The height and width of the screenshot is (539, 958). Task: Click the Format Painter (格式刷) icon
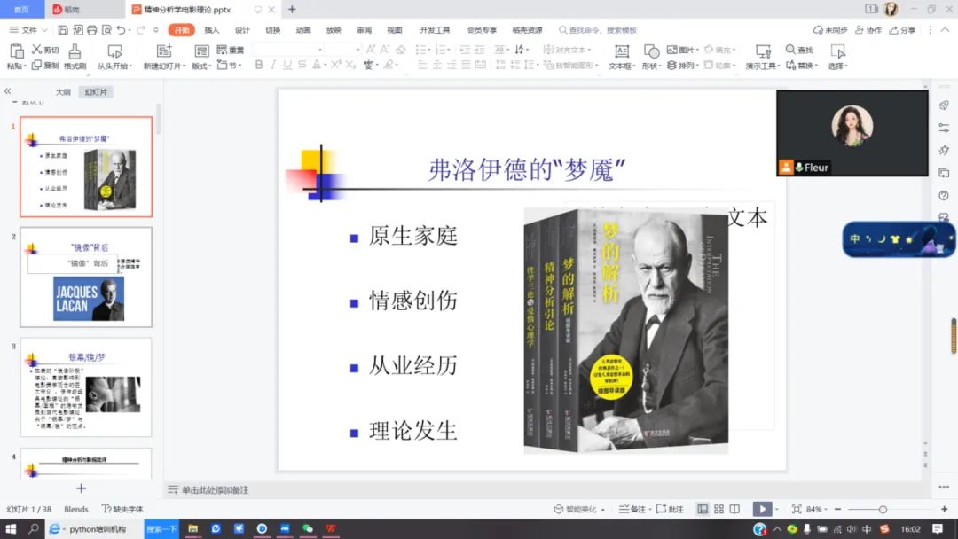[x=75, y=51]
